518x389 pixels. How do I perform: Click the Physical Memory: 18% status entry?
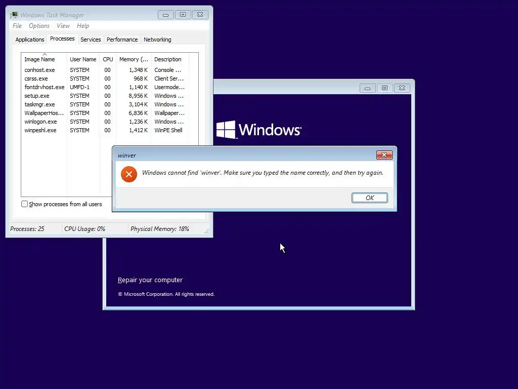[159, 229]
